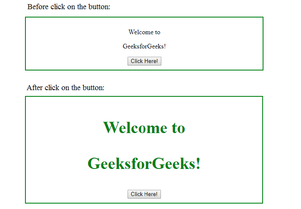Screen dimensions: 301x209
Task: Click the large green first "G" of GeeksforGeeks
Action: [x=94, y=163]
